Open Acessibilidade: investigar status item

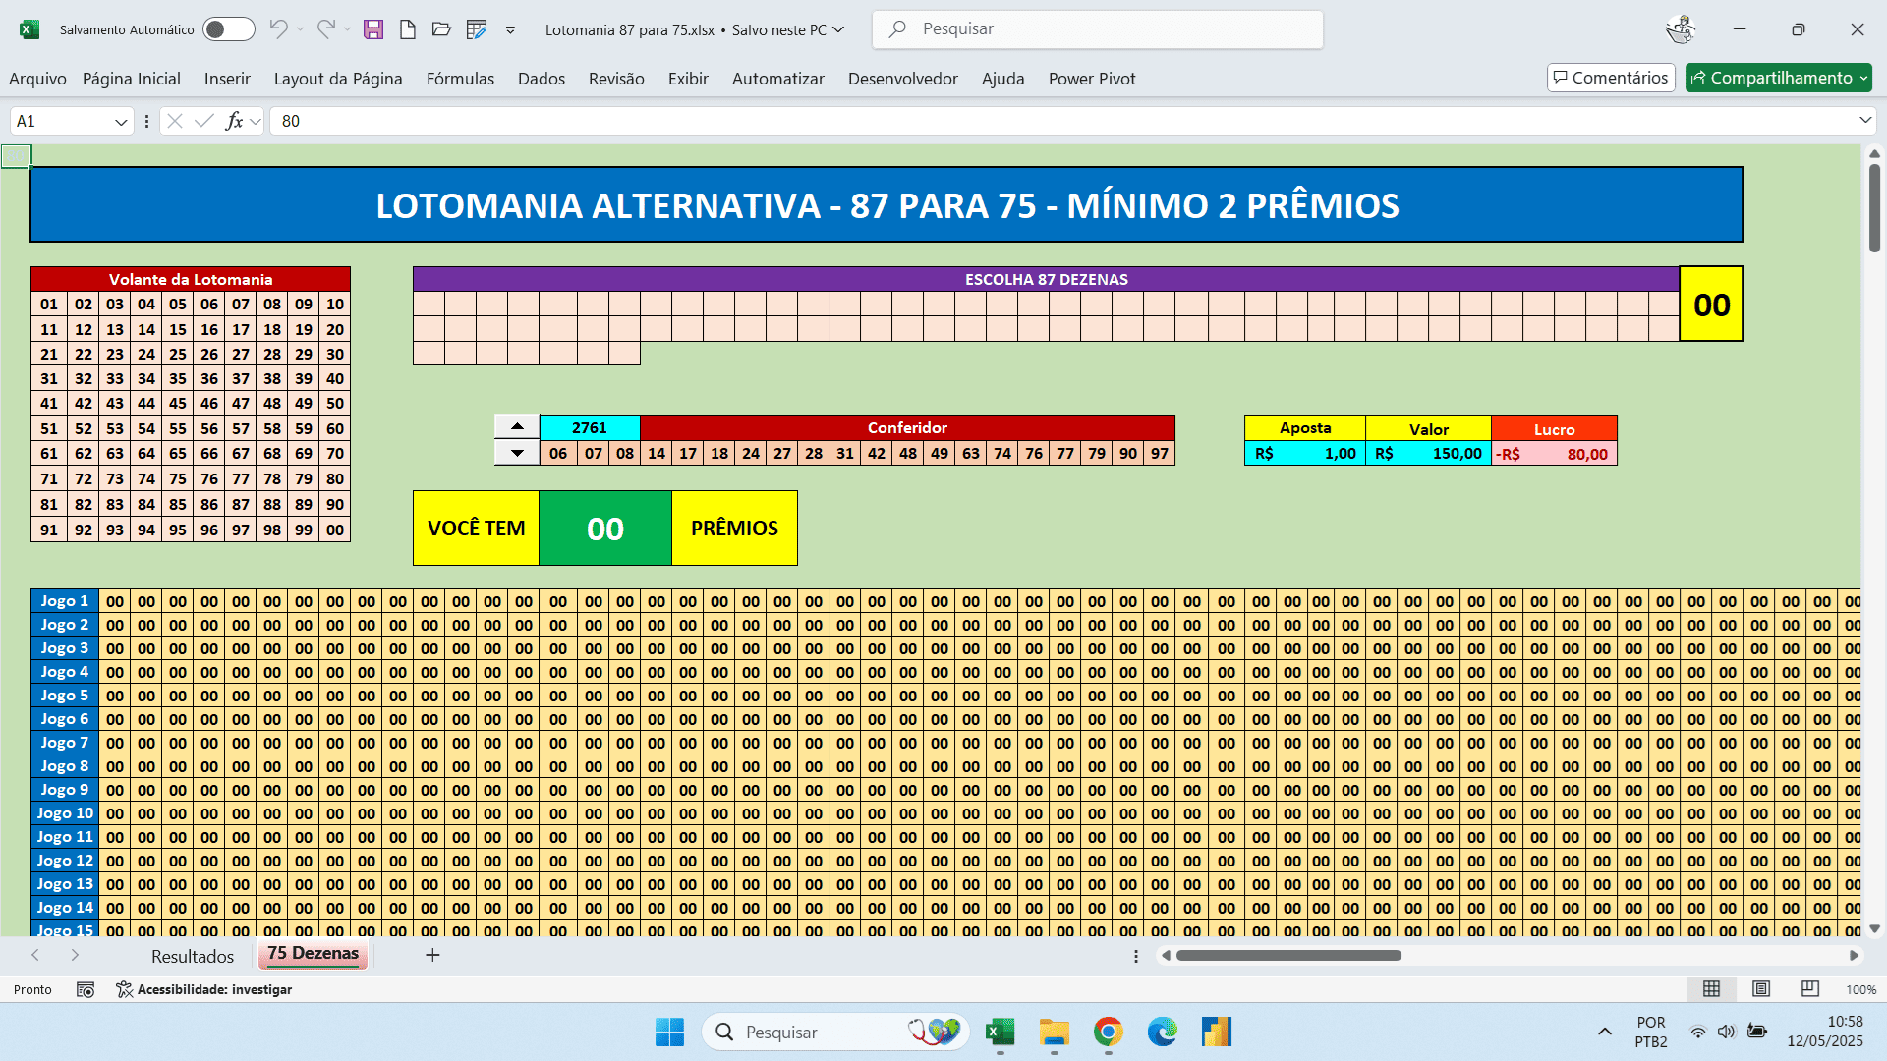pos(203,989)
